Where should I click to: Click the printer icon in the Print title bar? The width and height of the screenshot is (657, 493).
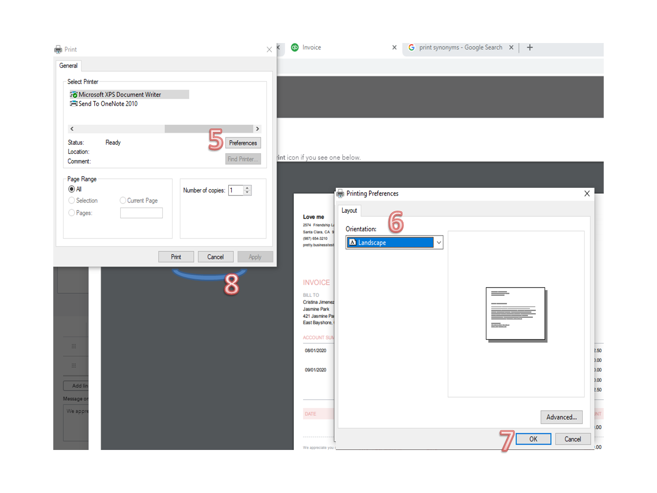57,49
